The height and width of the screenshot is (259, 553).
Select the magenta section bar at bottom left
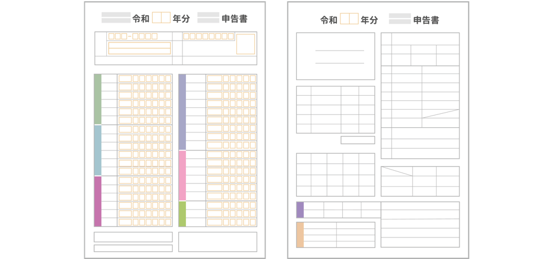click(x=98, y=201)
